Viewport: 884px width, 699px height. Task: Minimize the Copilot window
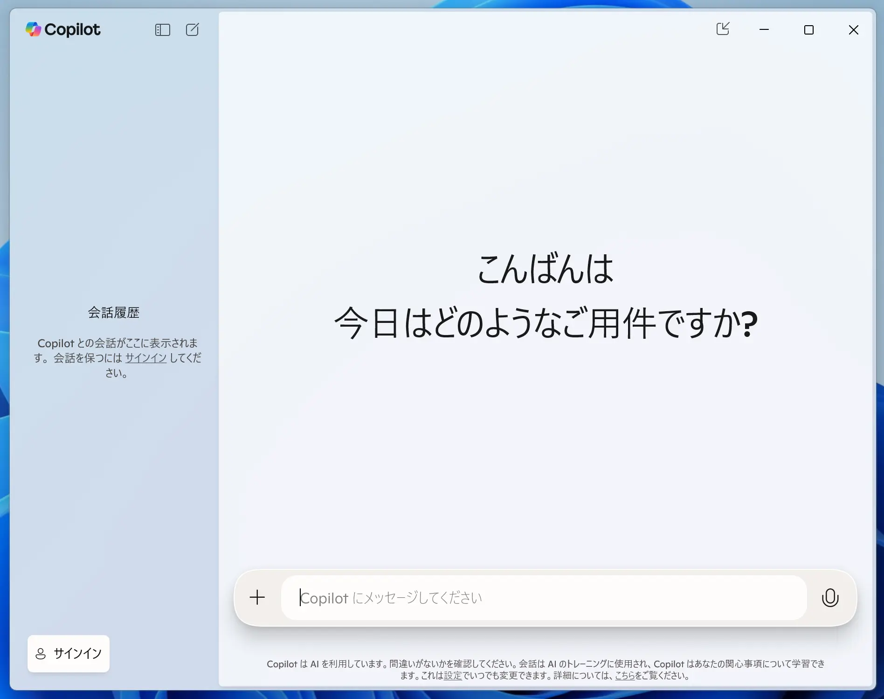764,29
